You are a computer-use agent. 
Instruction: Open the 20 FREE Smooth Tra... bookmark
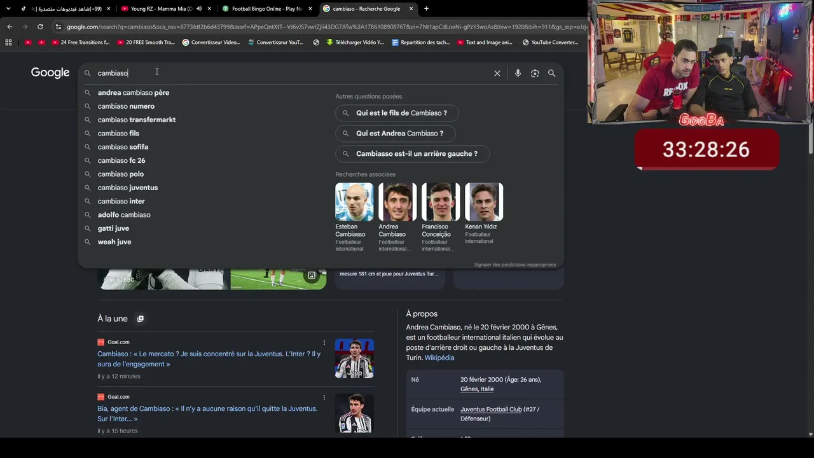click(146, 43)
